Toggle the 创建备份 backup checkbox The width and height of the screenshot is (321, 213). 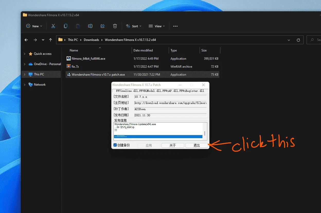tap(115, 145)
